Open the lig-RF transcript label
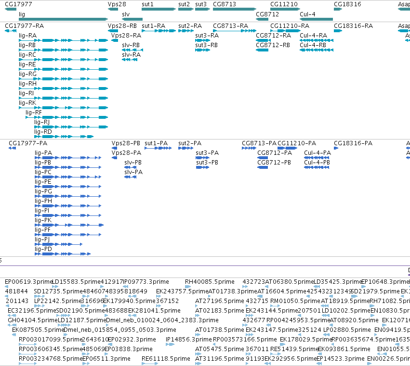 [x=34, y=113]
